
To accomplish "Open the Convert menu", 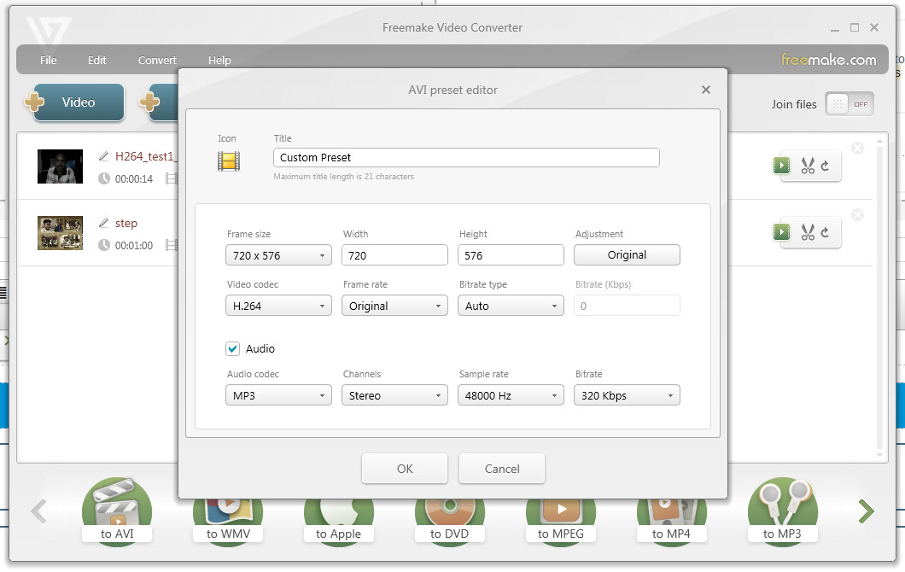I will coord(157,60).
